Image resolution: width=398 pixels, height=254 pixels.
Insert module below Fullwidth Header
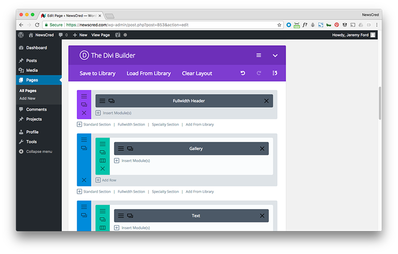(113, 113)
